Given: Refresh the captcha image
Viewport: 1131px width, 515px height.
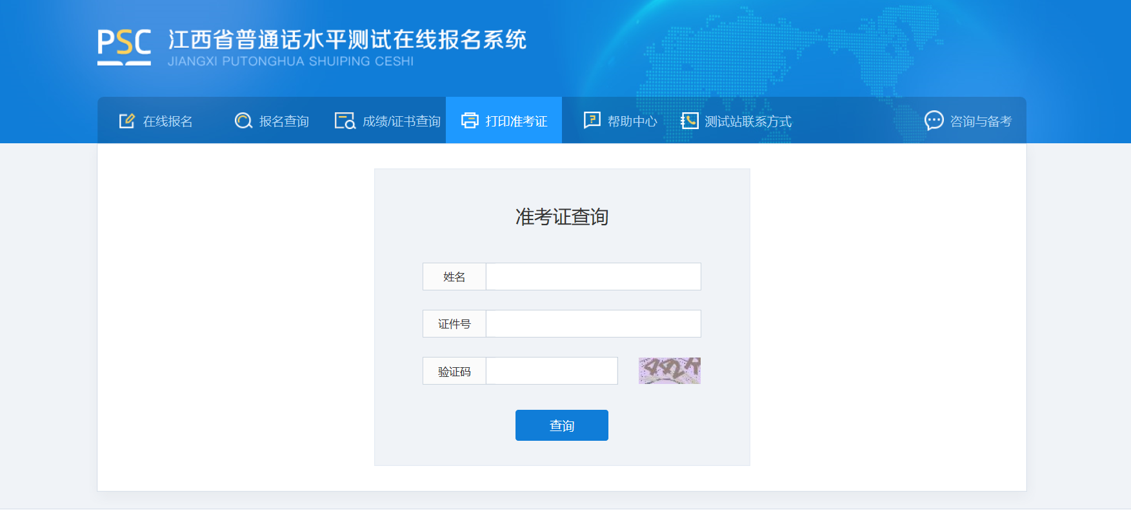Looking at the screenshot, I should (670, 370).
